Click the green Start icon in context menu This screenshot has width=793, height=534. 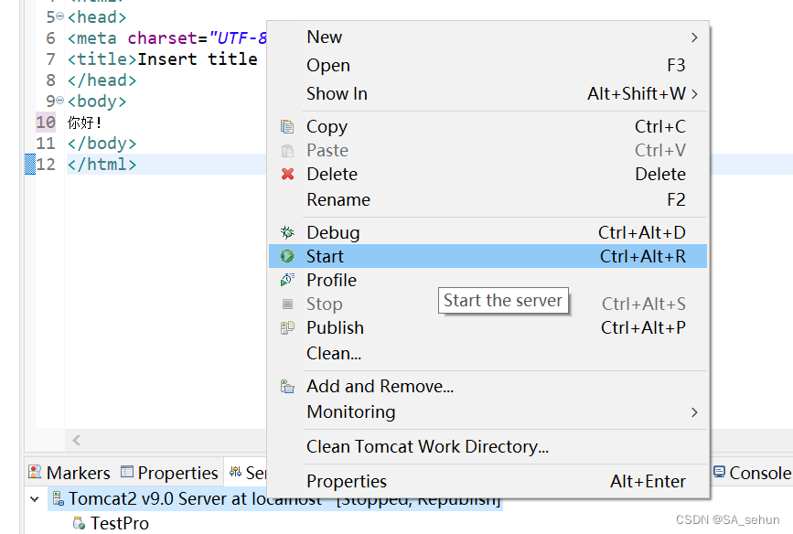[x=287, y=257]
